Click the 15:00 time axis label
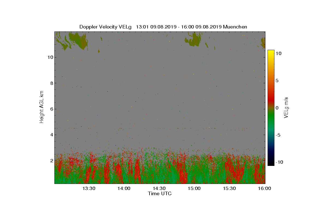Viewport: 328px width, 219px height. [x=194, y=188]
